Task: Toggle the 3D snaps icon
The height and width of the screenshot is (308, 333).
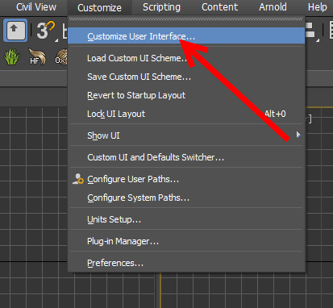Action: tap(46, 31)
